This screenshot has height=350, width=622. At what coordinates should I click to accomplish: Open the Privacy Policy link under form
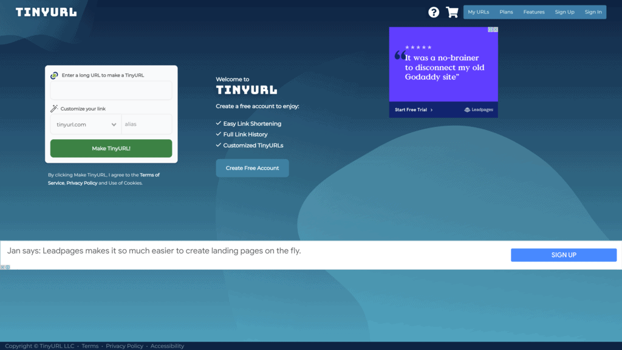coord(82,183)
